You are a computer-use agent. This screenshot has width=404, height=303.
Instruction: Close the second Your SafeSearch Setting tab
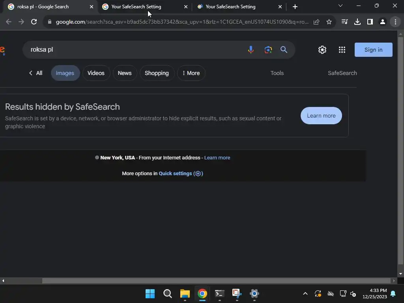tap(186, 7)
